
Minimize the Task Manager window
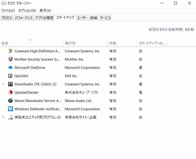pyautogui.click(x=162, y=3)
